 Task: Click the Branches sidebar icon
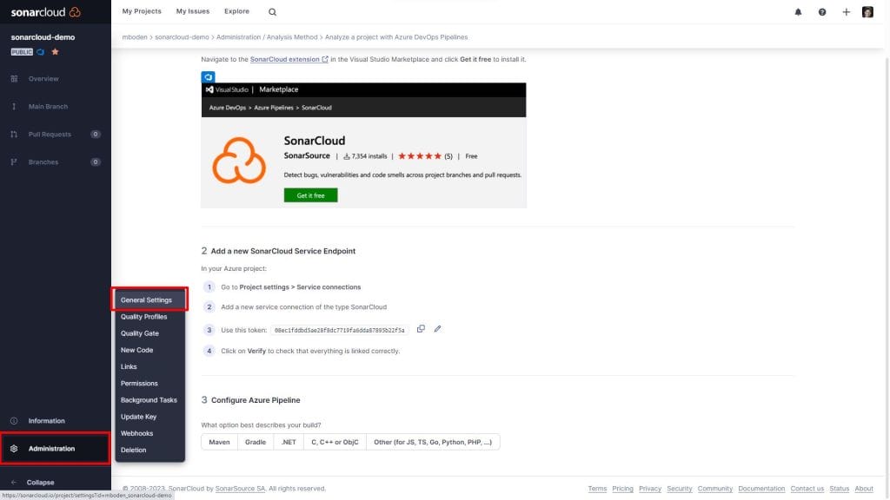(x=14, y=162)
